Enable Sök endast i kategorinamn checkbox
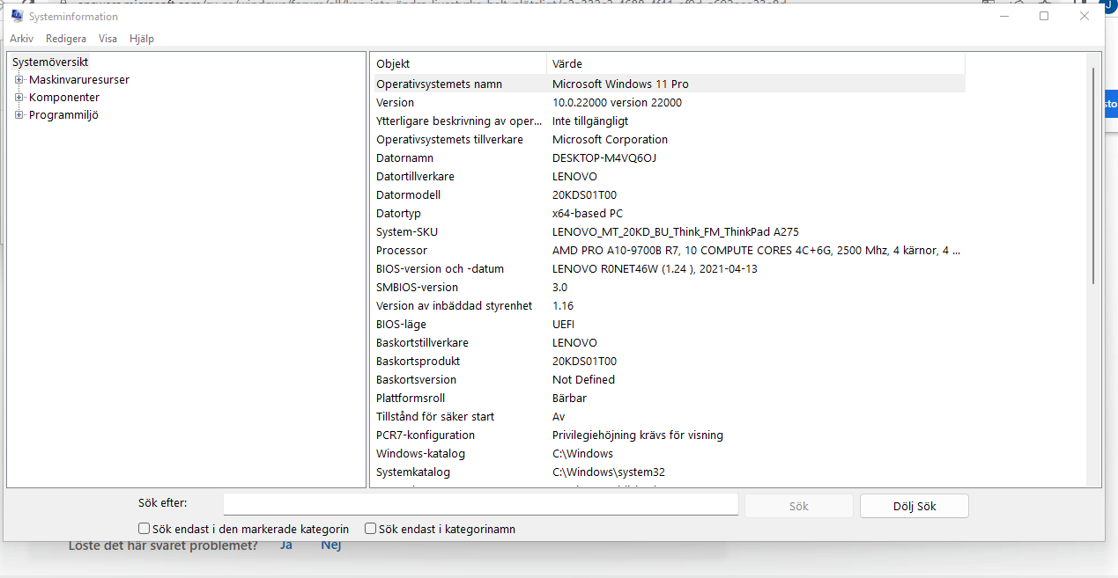Screen dimensions: 1118x578 click(371, 529)
